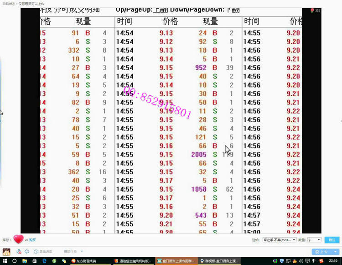This screenshot has width=342, height=265.
Task: Open the Windows Start menu
Action: coord(5,261)
